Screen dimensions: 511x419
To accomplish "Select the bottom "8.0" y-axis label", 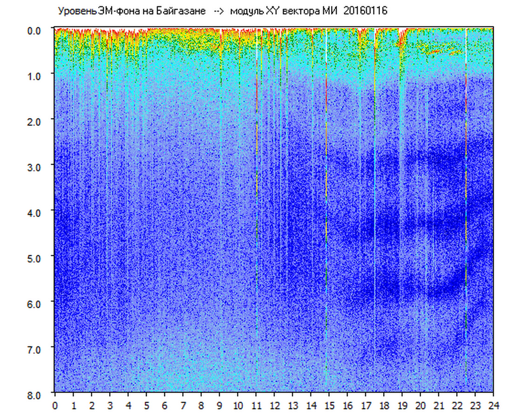I will pyautogui.click(x=35, y=394).
